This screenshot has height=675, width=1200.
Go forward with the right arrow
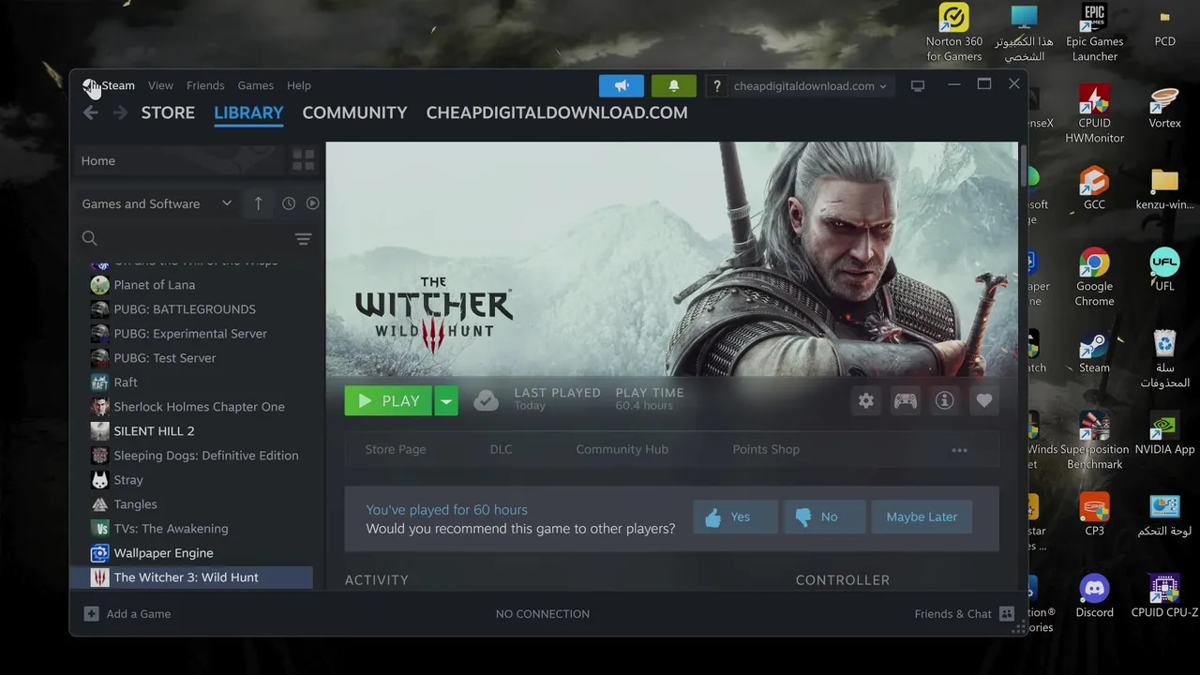(120, 112)
